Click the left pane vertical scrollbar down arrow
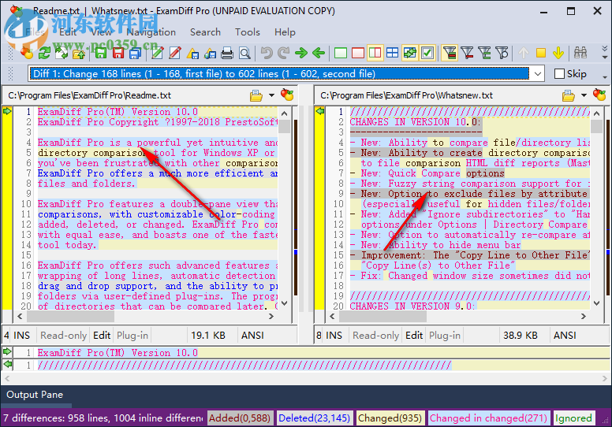 [x=285, y=303]
